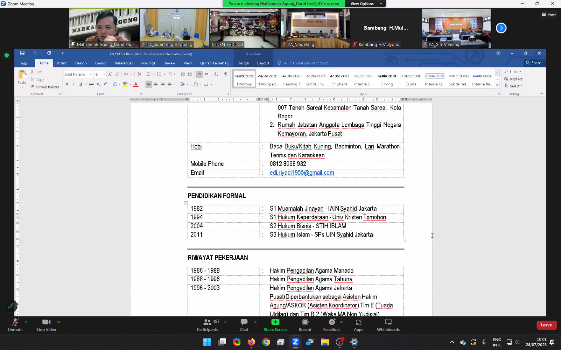Align paragraph text to the right

[163, 84]
